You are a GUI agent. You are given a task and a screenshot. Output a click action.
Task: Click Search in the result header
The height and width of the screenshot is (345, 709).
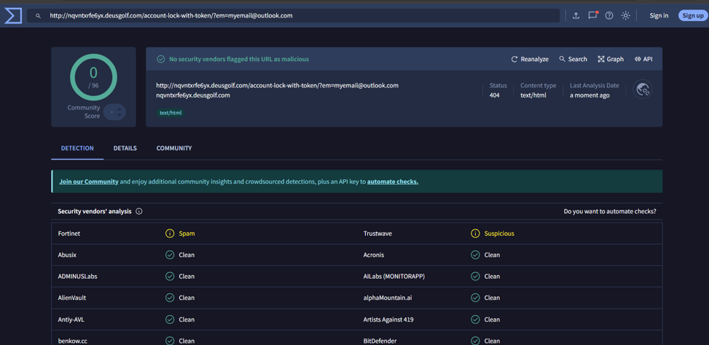pos(573,59)
